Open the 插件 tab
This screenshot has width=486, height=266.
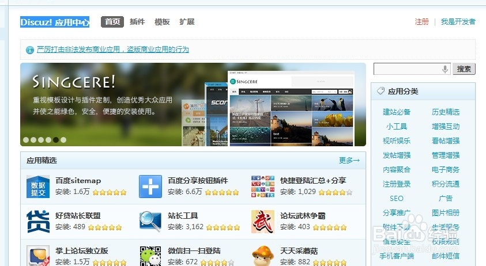[x=137, y=22]
